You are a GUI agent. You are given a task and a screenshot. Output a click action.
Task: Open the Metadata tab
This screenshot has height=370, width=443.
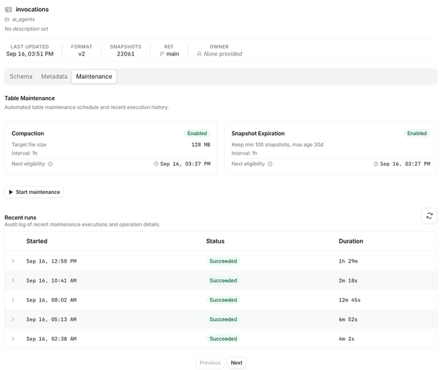coord(54,76)
